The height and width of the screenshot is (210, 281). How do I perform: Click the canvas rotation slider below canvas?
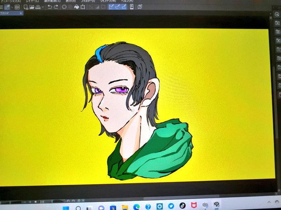coord(58,201)
